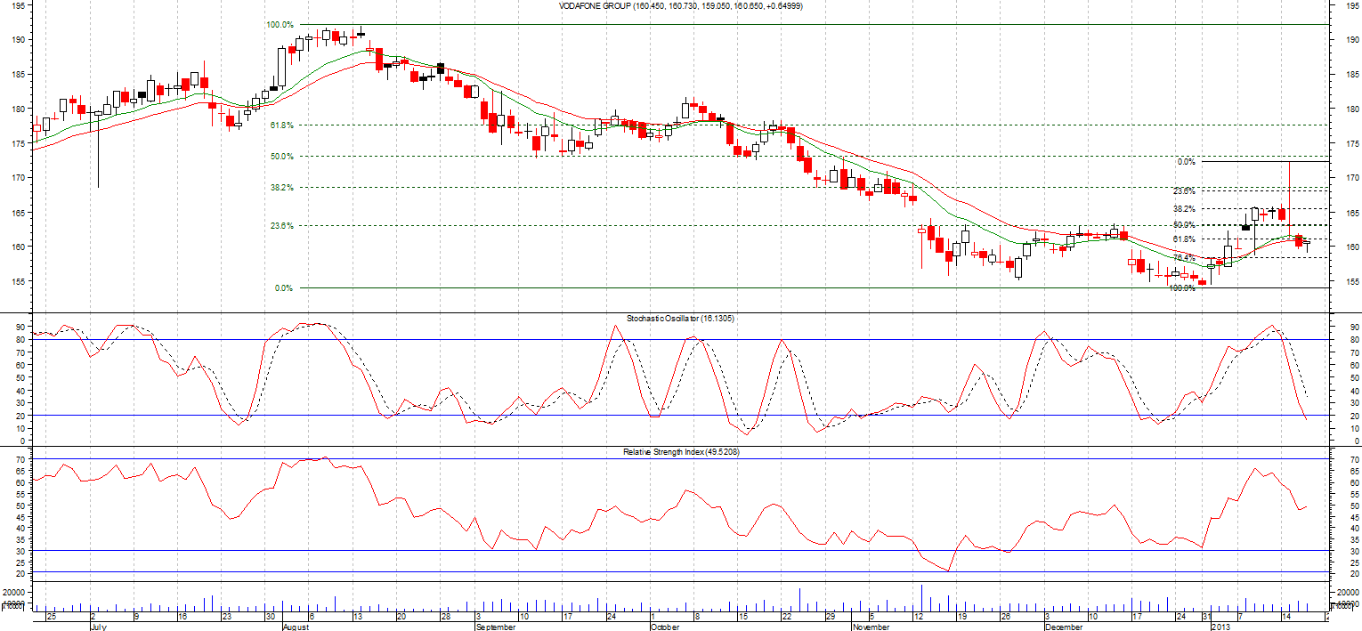Click the large 100.0% Fibonacci label at top
The image size is (1362, 631).
click(x=280, y=25)
